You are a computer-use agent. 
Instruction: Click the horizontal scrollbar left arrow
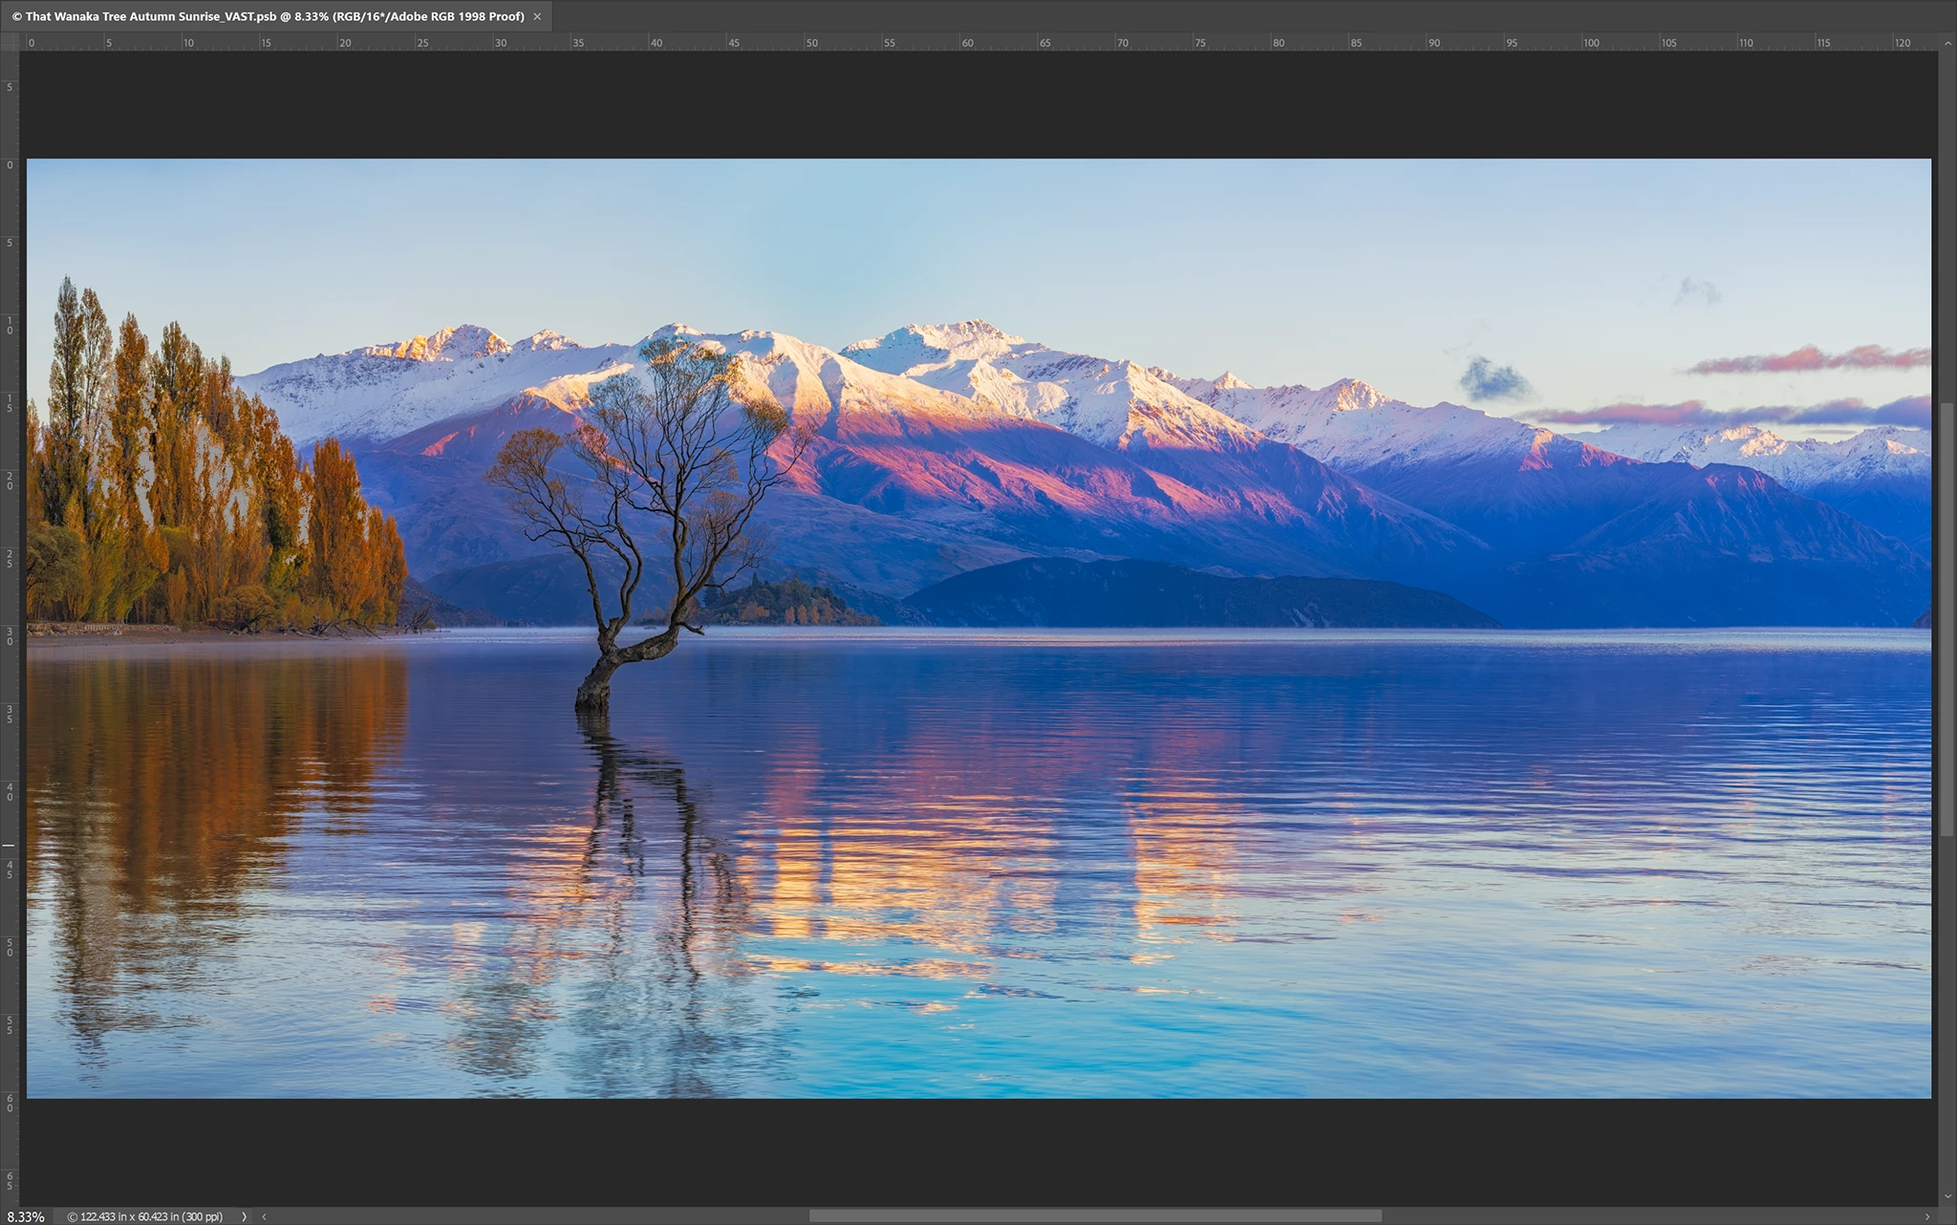pyautogui.click(x=265, y=1216)
